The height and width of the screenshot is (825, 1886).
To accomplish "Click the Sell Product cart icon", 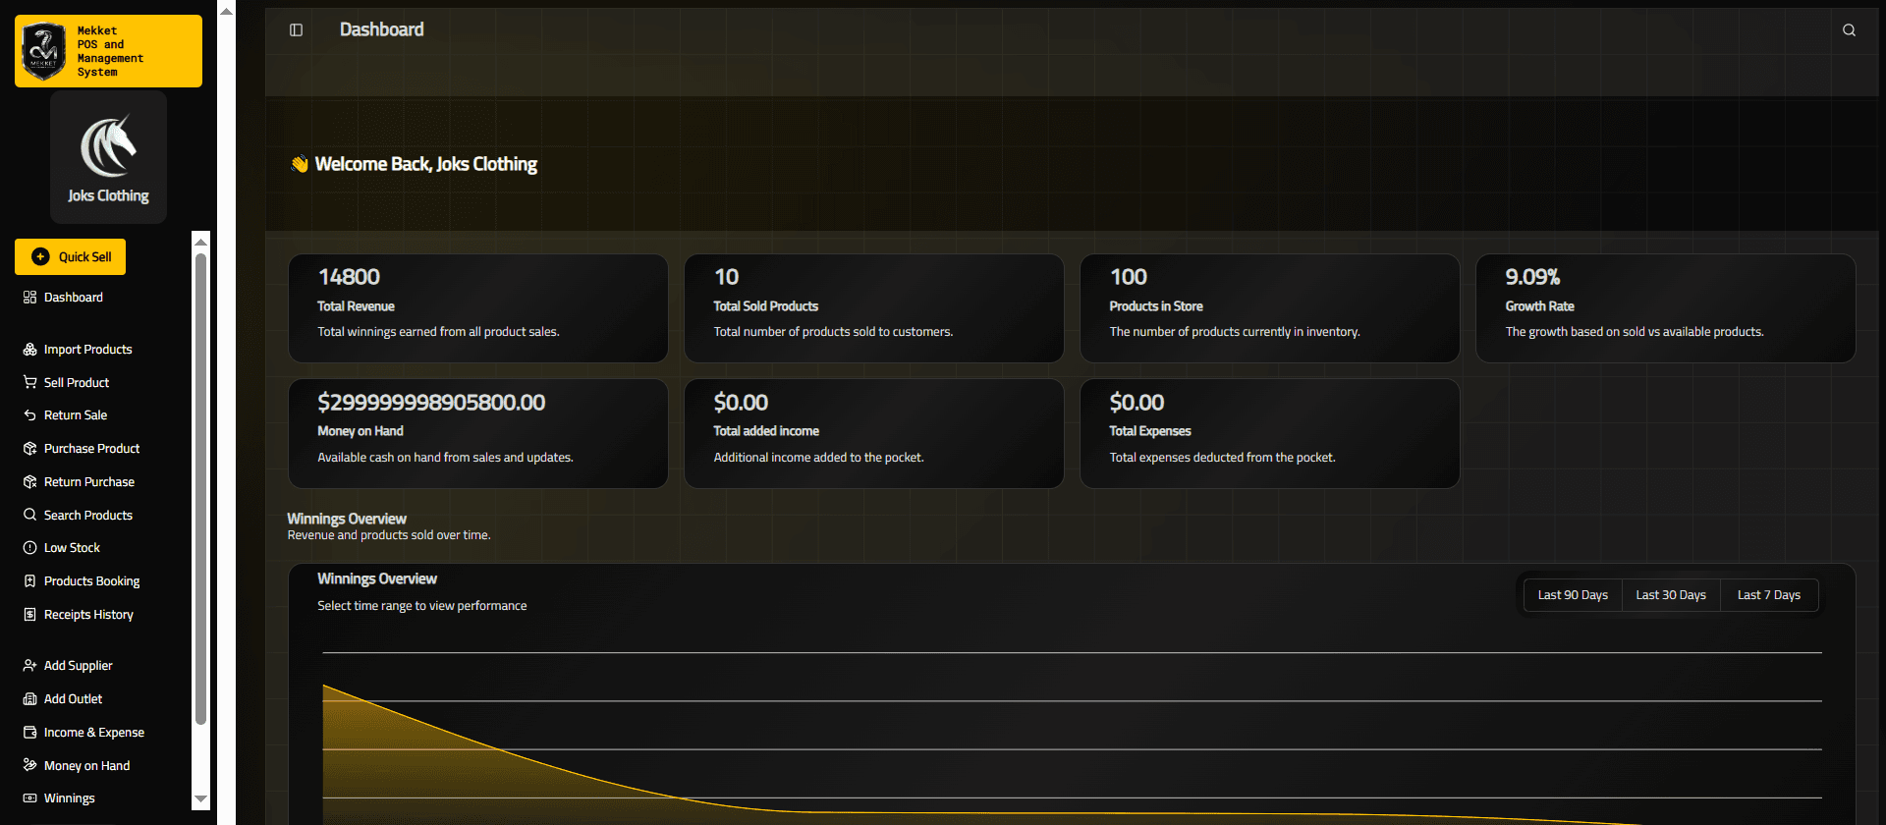I will coord(30,383).
